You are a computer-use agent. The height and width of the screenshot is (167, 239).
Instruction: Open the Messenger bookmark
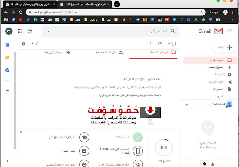pos(174,19)
